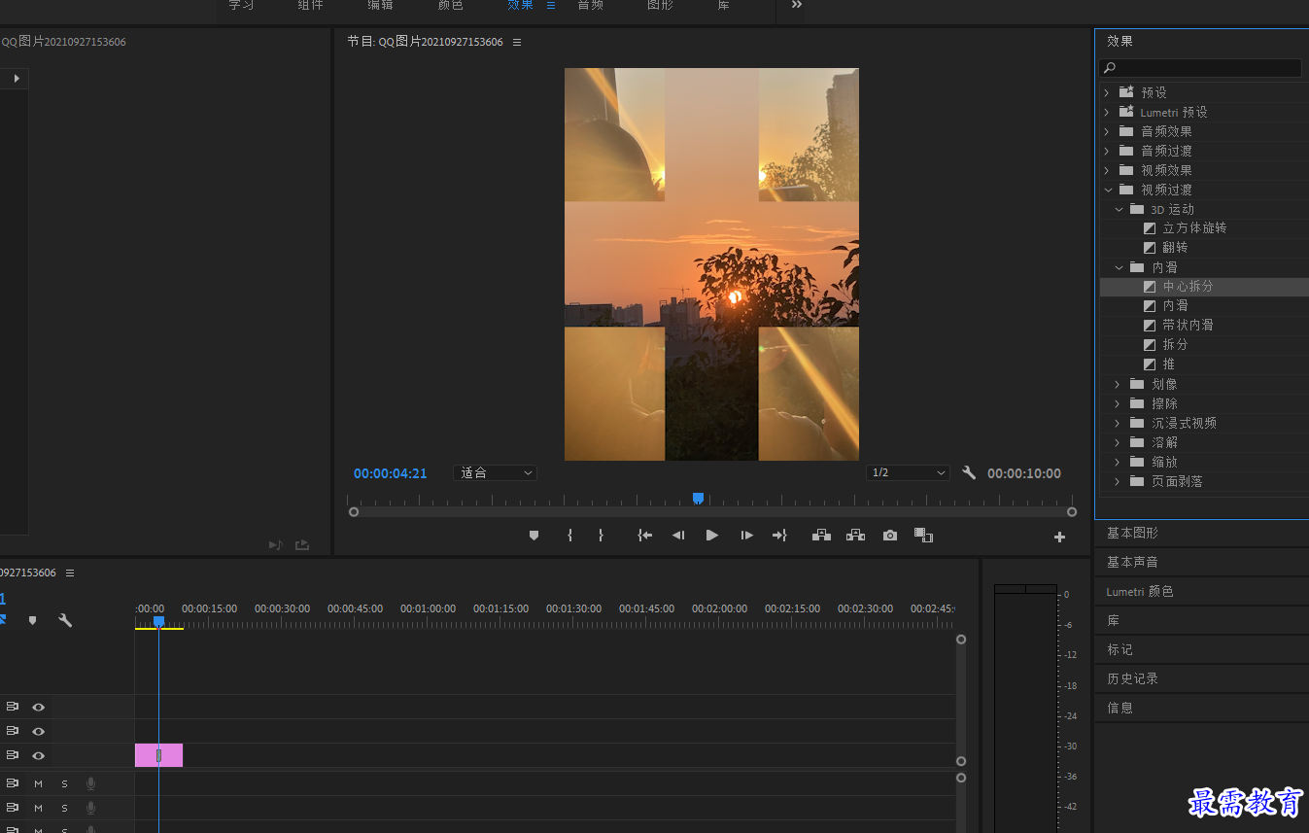Screen dimensions: 1309x833
Task: Switch to the 音频 workspace tab
Action: point(590,5)
